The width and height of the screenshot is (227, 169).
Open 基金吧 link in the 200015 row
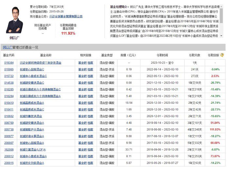tap(82, 163)
